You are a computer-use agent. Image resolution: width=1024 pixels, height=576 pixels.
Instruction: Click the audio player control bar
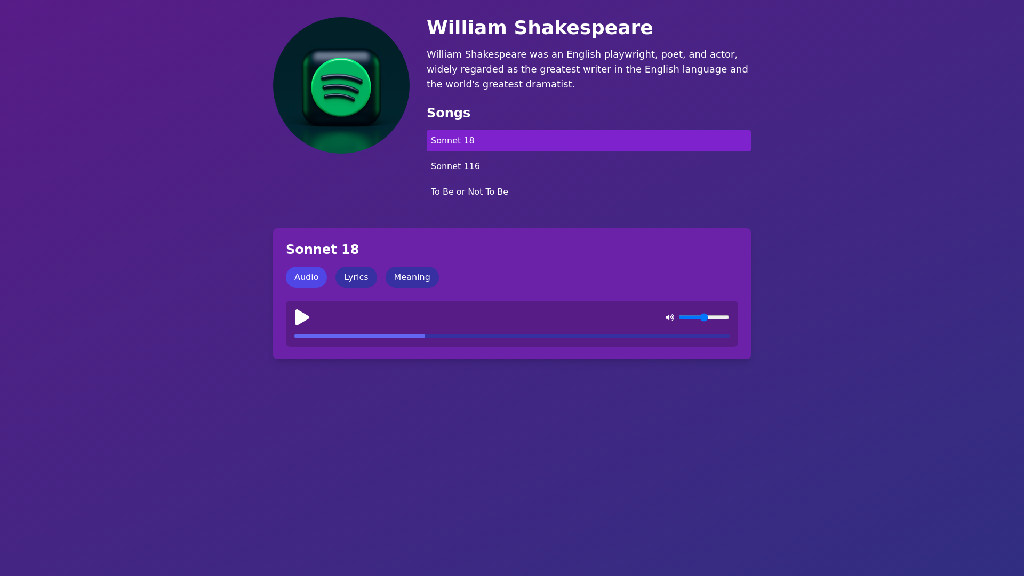pyautogui.click(x=511, y=323)
